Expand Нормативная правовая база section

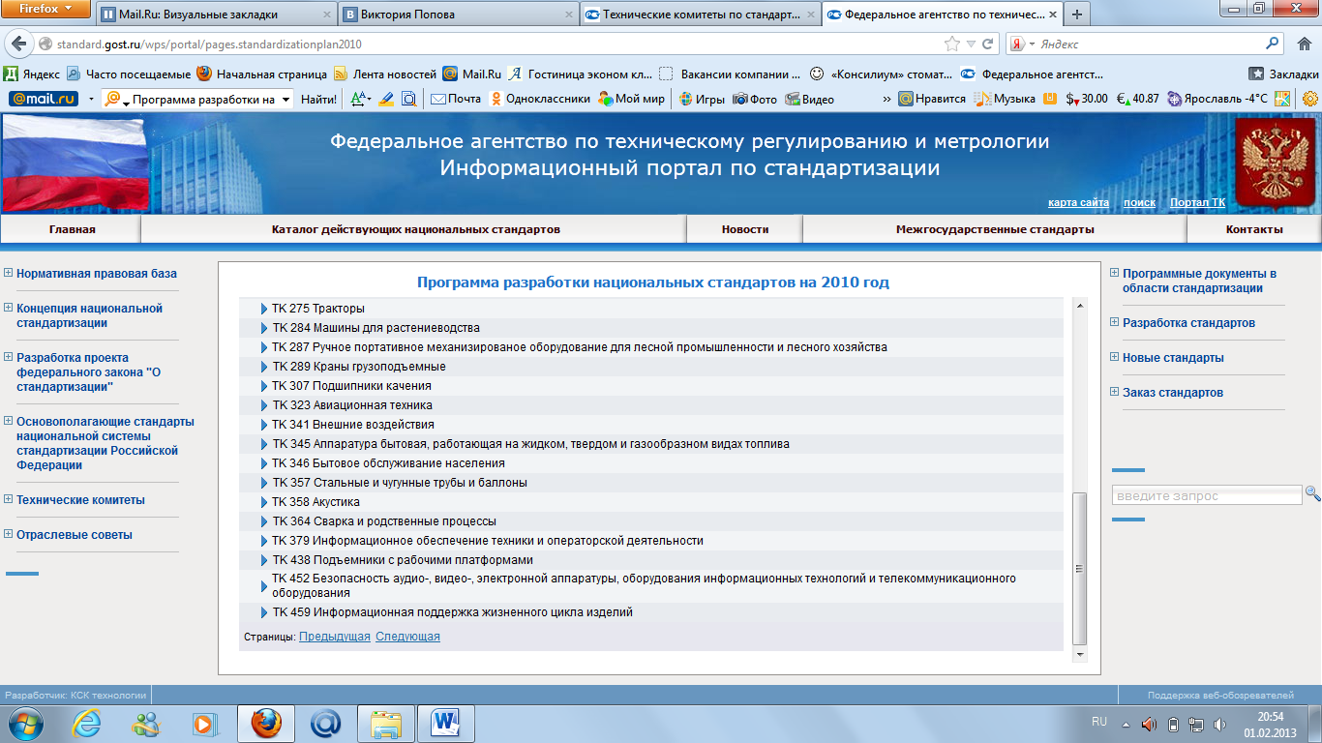coord(9,273)
